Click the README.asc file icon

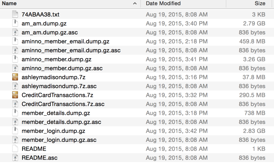pyautogui.click(x=15, y=158)
